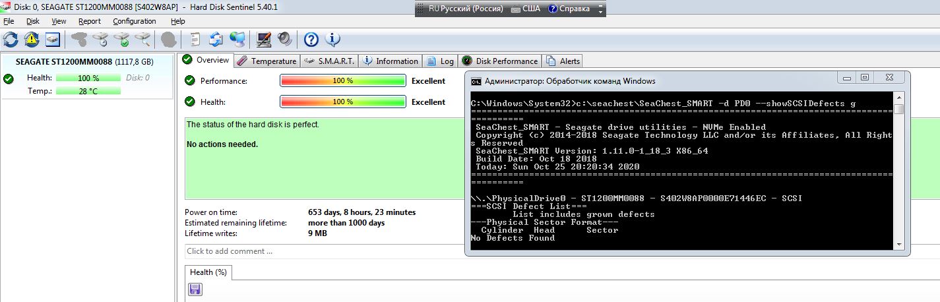This screenshot has height=302, width=940.
Task: Open the Help menu
Action: pos(178,21)
